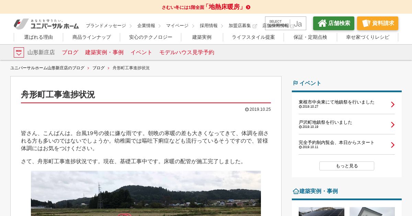Click breadcrumb ブログ
Image resolution: width=412 pixels, height=216 pixels.
[99, 68]
